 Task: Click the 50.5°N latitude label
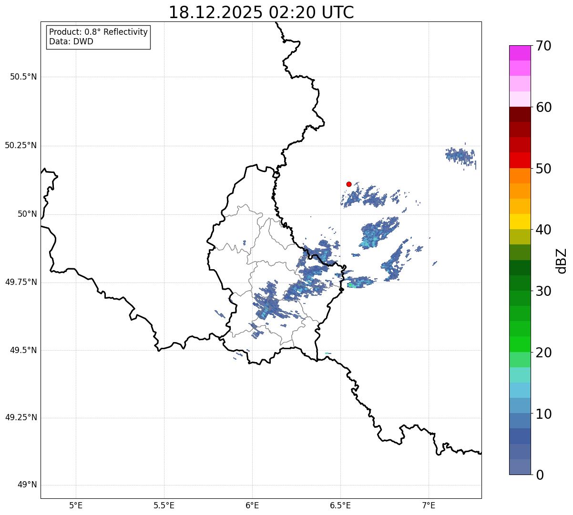[23, 77]
